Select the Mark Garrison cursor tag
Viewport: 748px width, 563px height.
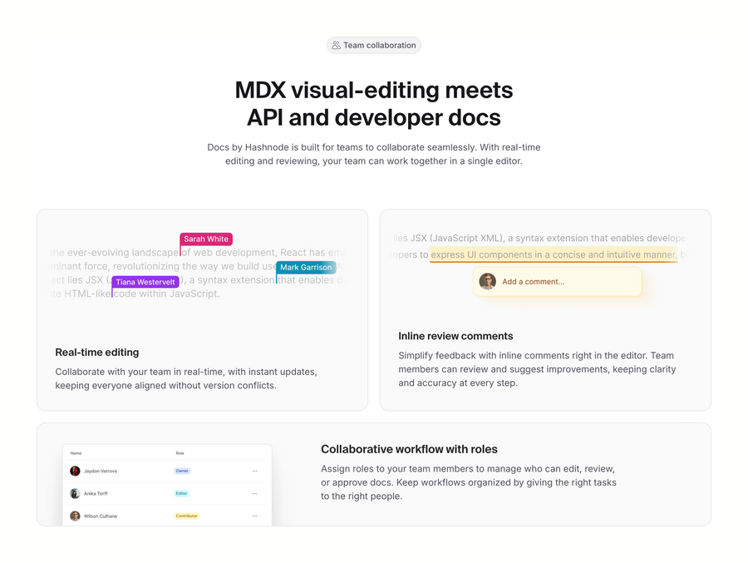click(306, 267)
